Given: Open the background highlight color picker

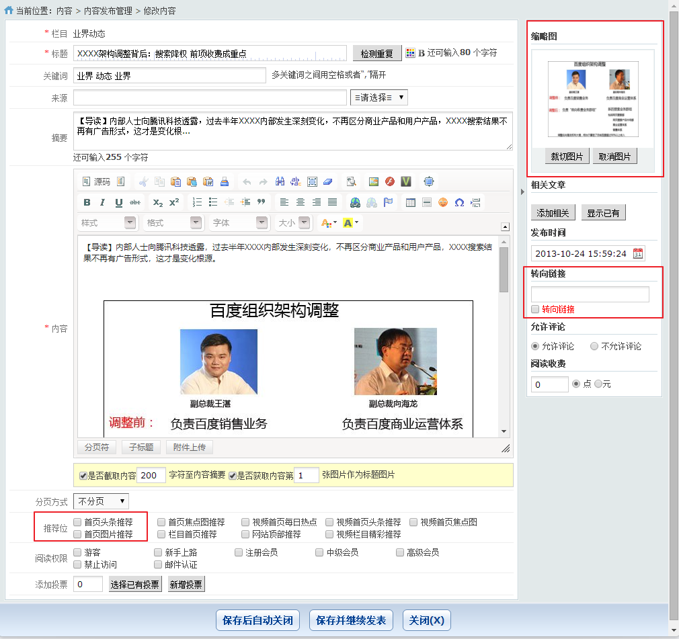Looking at the screenshot, I should [350, 223].
